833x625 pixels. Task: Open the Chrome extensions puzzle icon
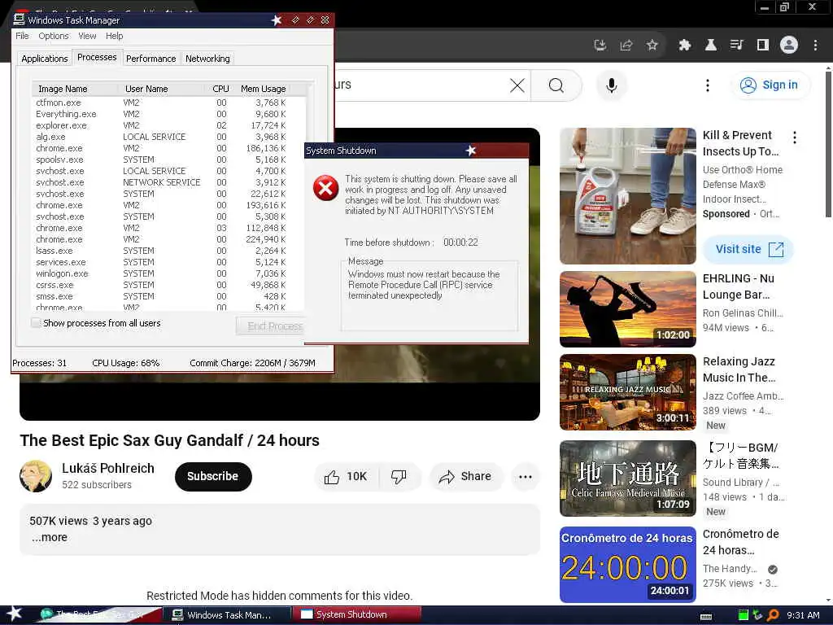(x=684, y=46)
